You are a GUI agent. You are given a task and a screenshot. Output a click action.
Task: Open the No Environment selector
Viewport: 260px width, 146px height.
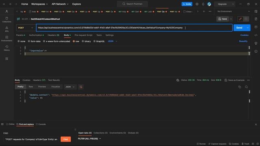(x=234, y=11)
